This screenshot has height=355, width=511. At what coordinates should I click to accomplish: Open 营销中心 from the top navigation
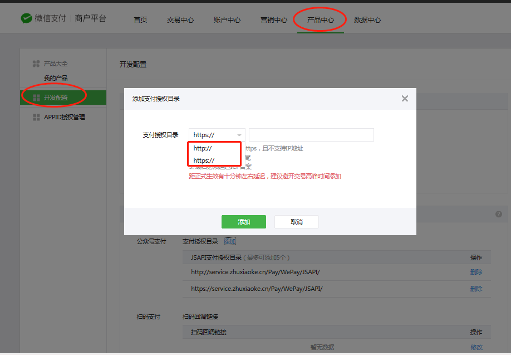click(x=273, y=19)
